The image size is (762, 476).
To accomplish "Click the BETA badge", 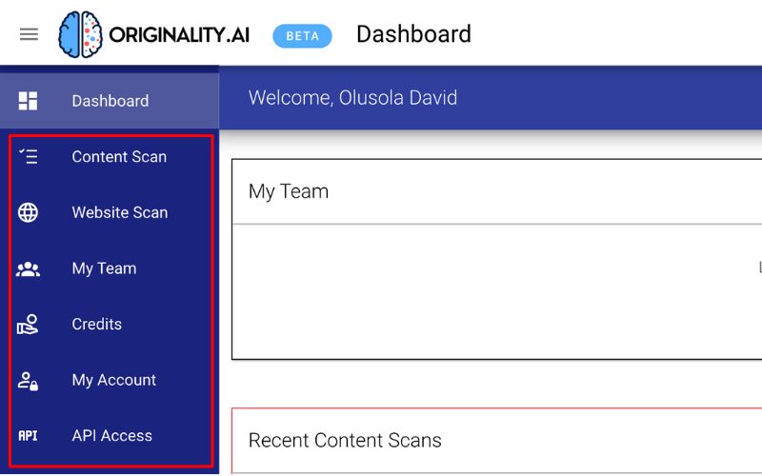I will click(x=302, y=36).
